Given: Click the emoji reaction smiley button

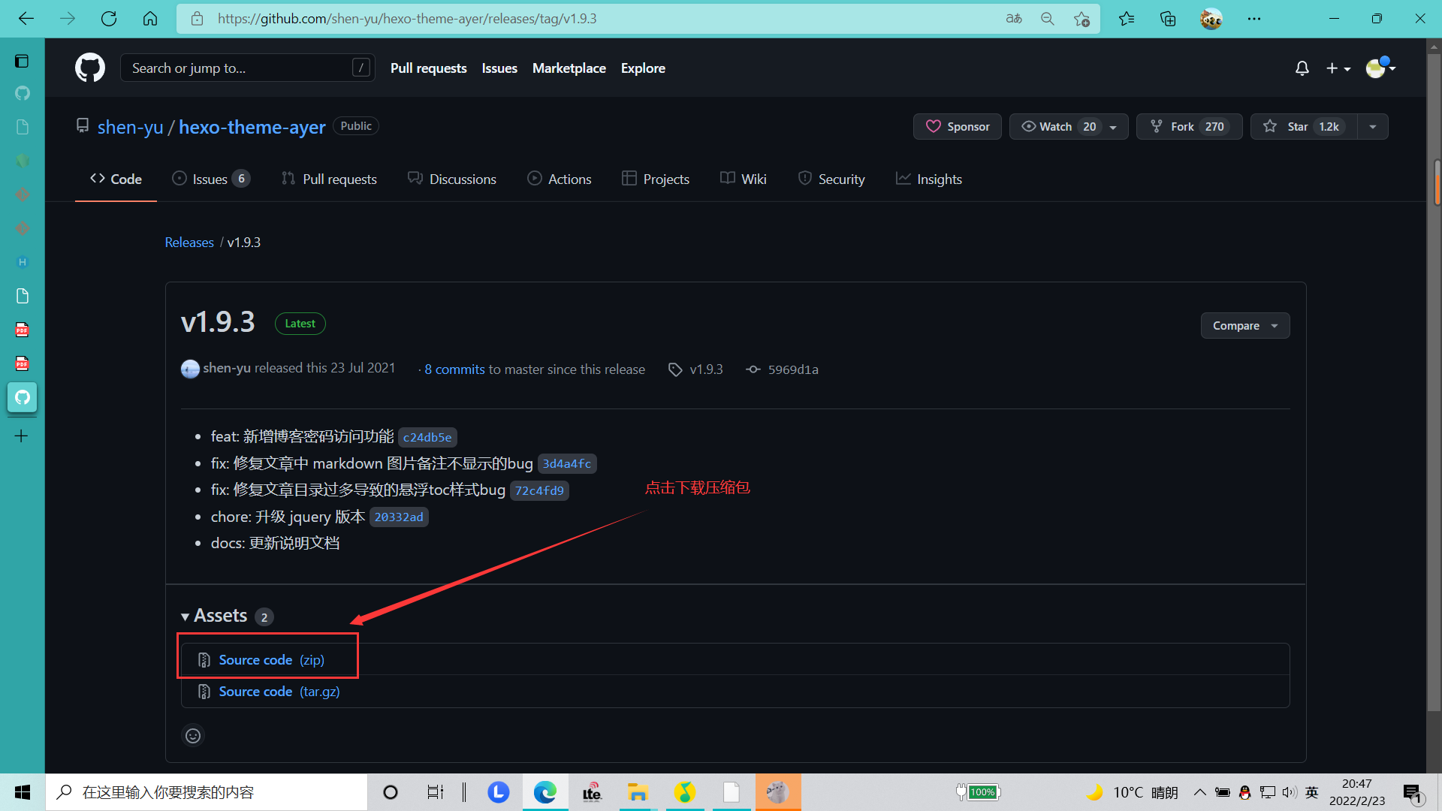Looking at the screenshot, I should tap(193, 735).
